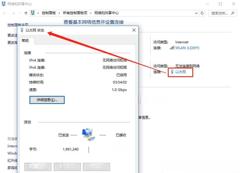Screen dimensions: 240x173
Task: Click the Ethernet icon in dialog title bar
Action: point(22,30)
